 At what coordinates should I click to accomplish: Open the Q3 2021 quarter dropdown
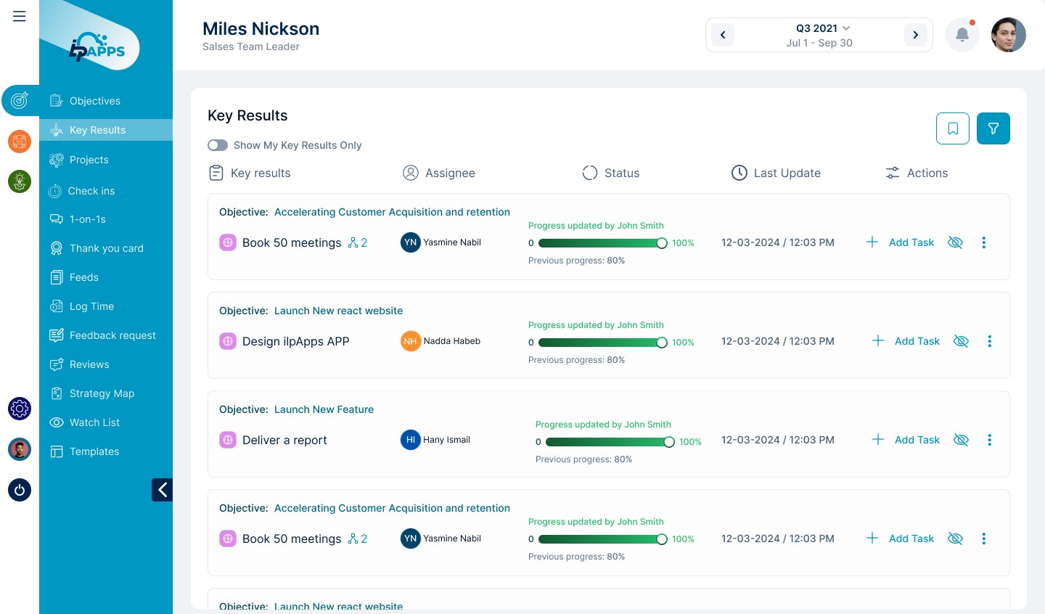[823, 28]
